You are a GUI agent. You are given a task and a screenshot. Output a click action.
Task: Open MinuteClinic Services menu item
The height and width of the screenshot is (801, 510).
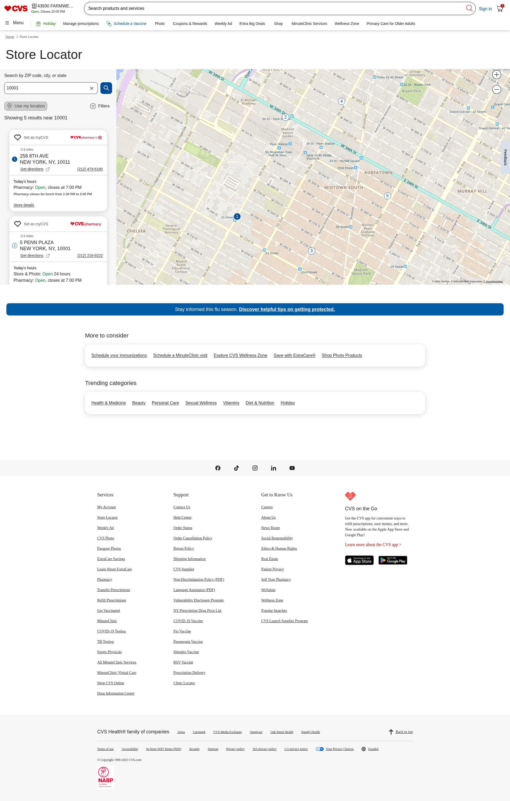click(309, 24)
